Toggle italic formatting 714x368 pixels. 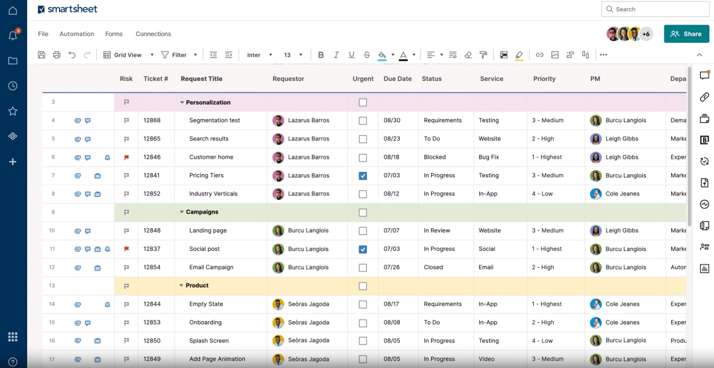(x=336, y=55)
